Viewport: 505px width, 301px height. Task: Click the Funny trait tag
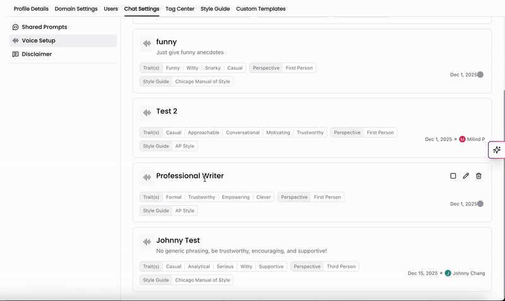click(x=172, y=68)
